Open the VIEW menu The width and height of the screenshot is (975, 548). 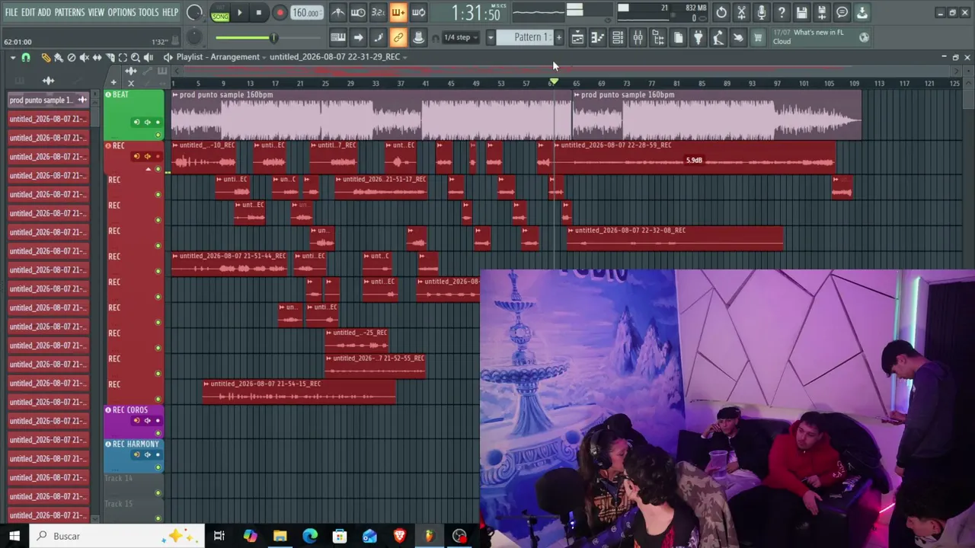pyautogui.click(x=96, y=12)
